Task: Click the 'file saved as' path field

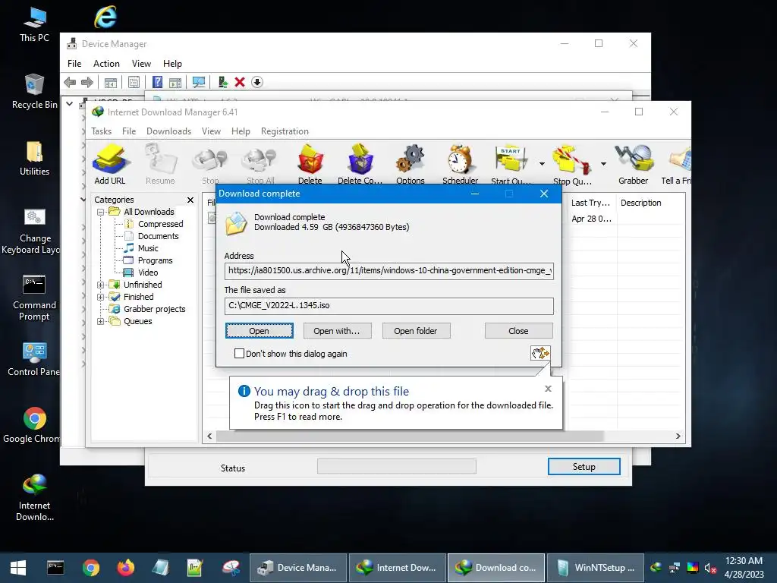Action: pyautogui.click(x=389, y=306)
